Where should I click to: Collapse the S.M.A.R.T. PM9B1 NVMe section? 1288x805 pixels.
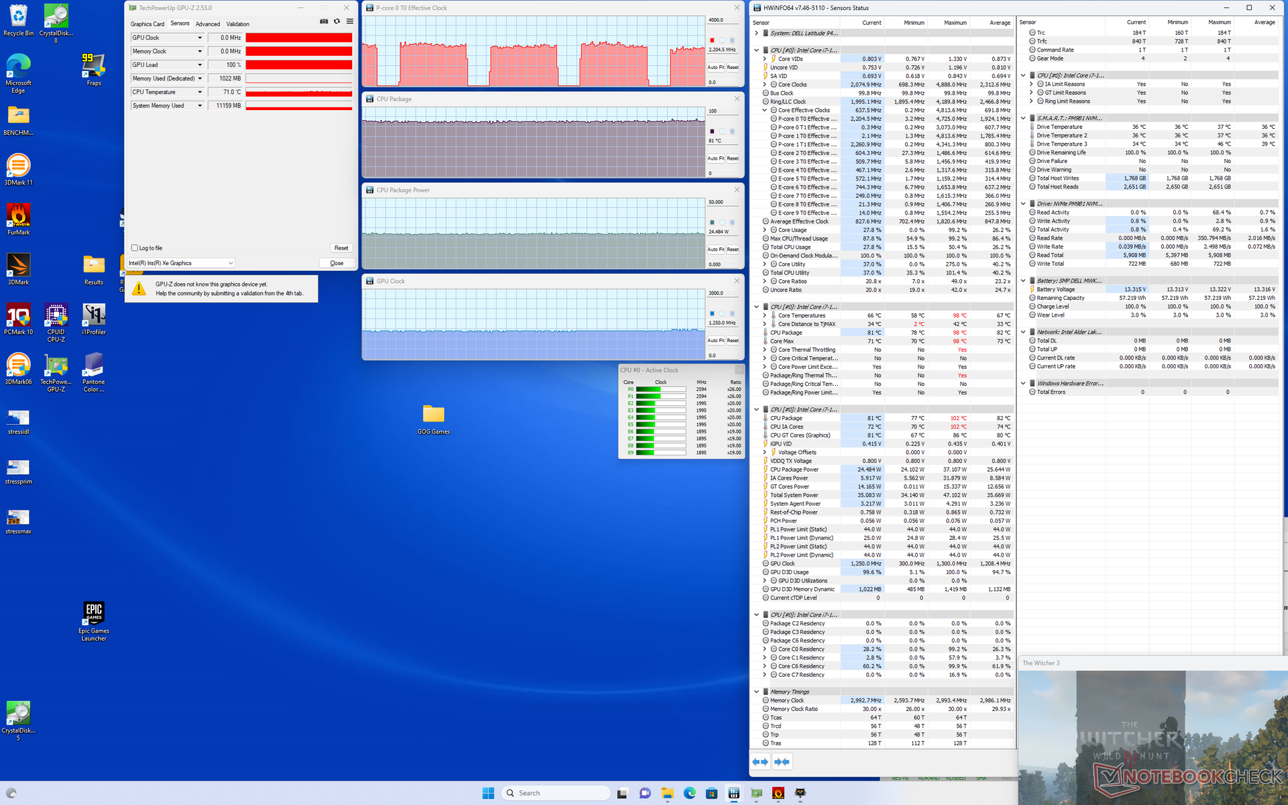(1023, 118)
